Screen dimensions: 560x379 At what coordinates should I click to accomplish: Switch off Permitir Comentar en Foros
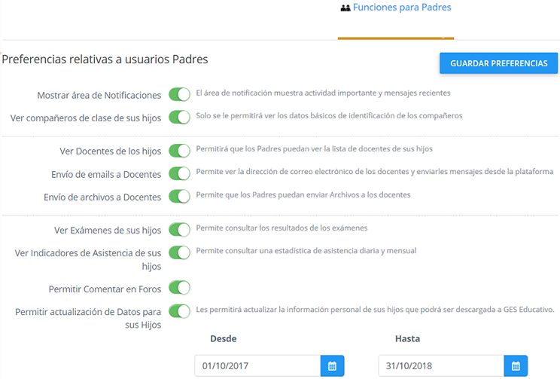(x=179, y=288)
